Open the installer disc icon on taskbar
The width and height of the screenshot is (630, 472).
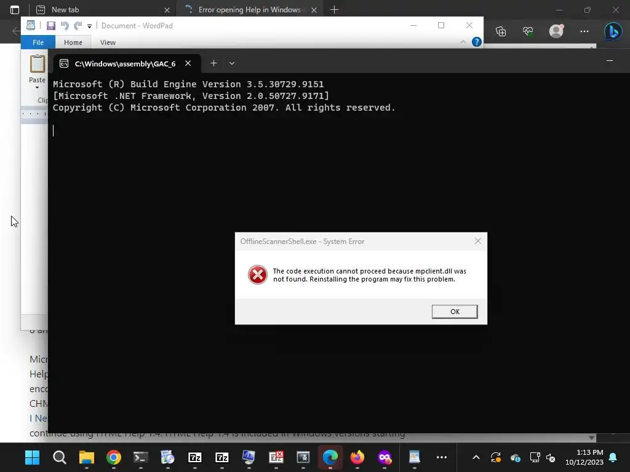point(167,457)
